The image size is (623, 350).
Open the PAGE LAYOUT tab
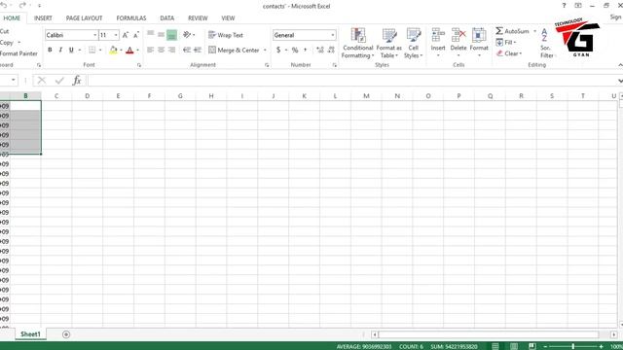point(85,18)
